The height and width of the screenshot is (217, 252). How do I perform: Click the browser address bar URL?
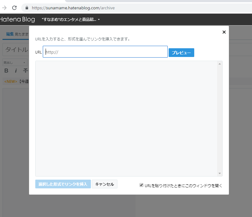pyautogui.click(x=73, y=8)
